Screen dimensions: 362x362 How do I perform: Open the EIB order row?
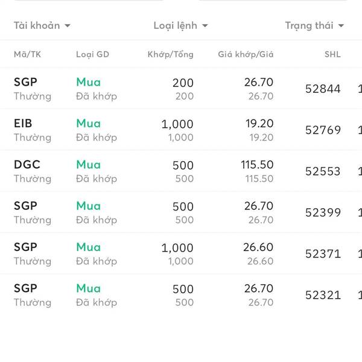(181, 130)
